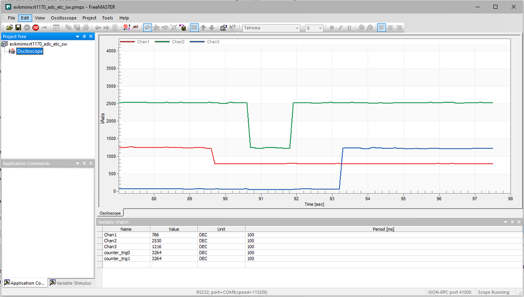Click the page refresh toolbar icon
This screenshot has width=524, height=297.
tap(115, 28)
